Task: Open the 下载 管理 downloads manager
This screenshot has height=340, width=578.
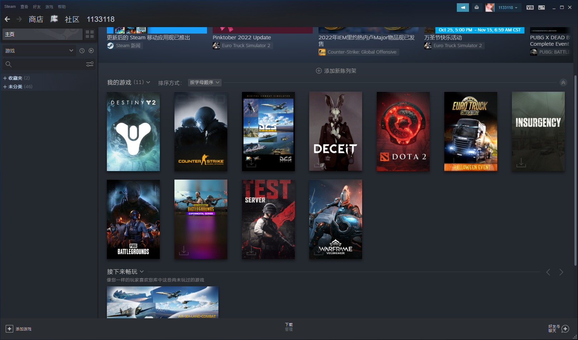Action: 289,327
